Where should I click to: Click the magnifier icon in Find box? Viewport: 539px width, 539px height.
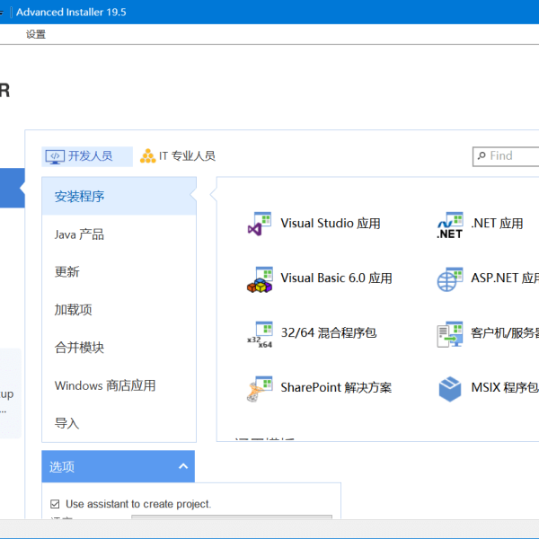pos(482,155)
